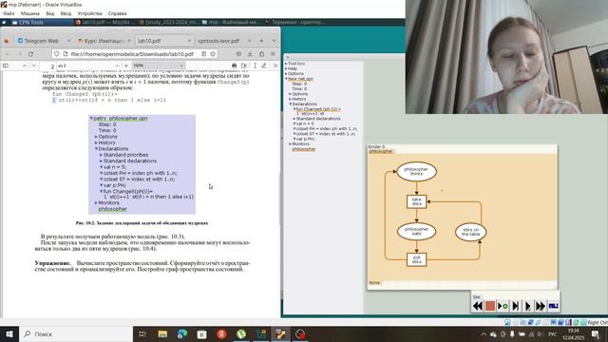The image size is (608, 342).
Task: Select the lab10.pdf browser tab
Action: [163, 41]
